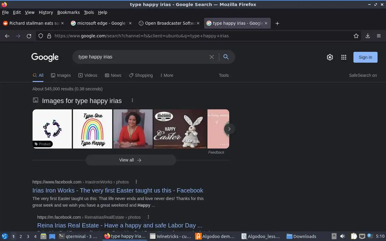The width and height of the screenshot is (386, 241).
Task: Open Irias Iron Works Facebook result link
Action: pos(118,190)
